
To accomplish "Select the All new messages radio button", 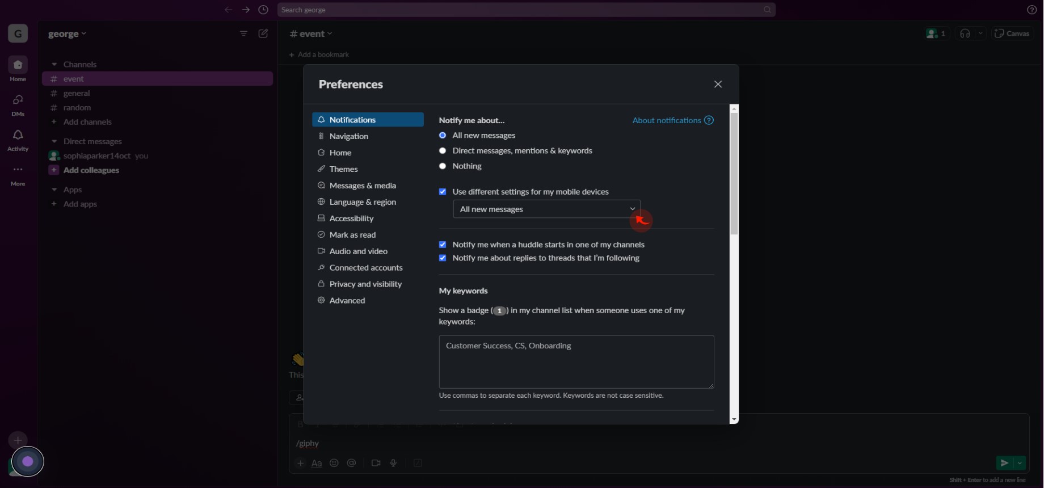I will tap(443, 135).
